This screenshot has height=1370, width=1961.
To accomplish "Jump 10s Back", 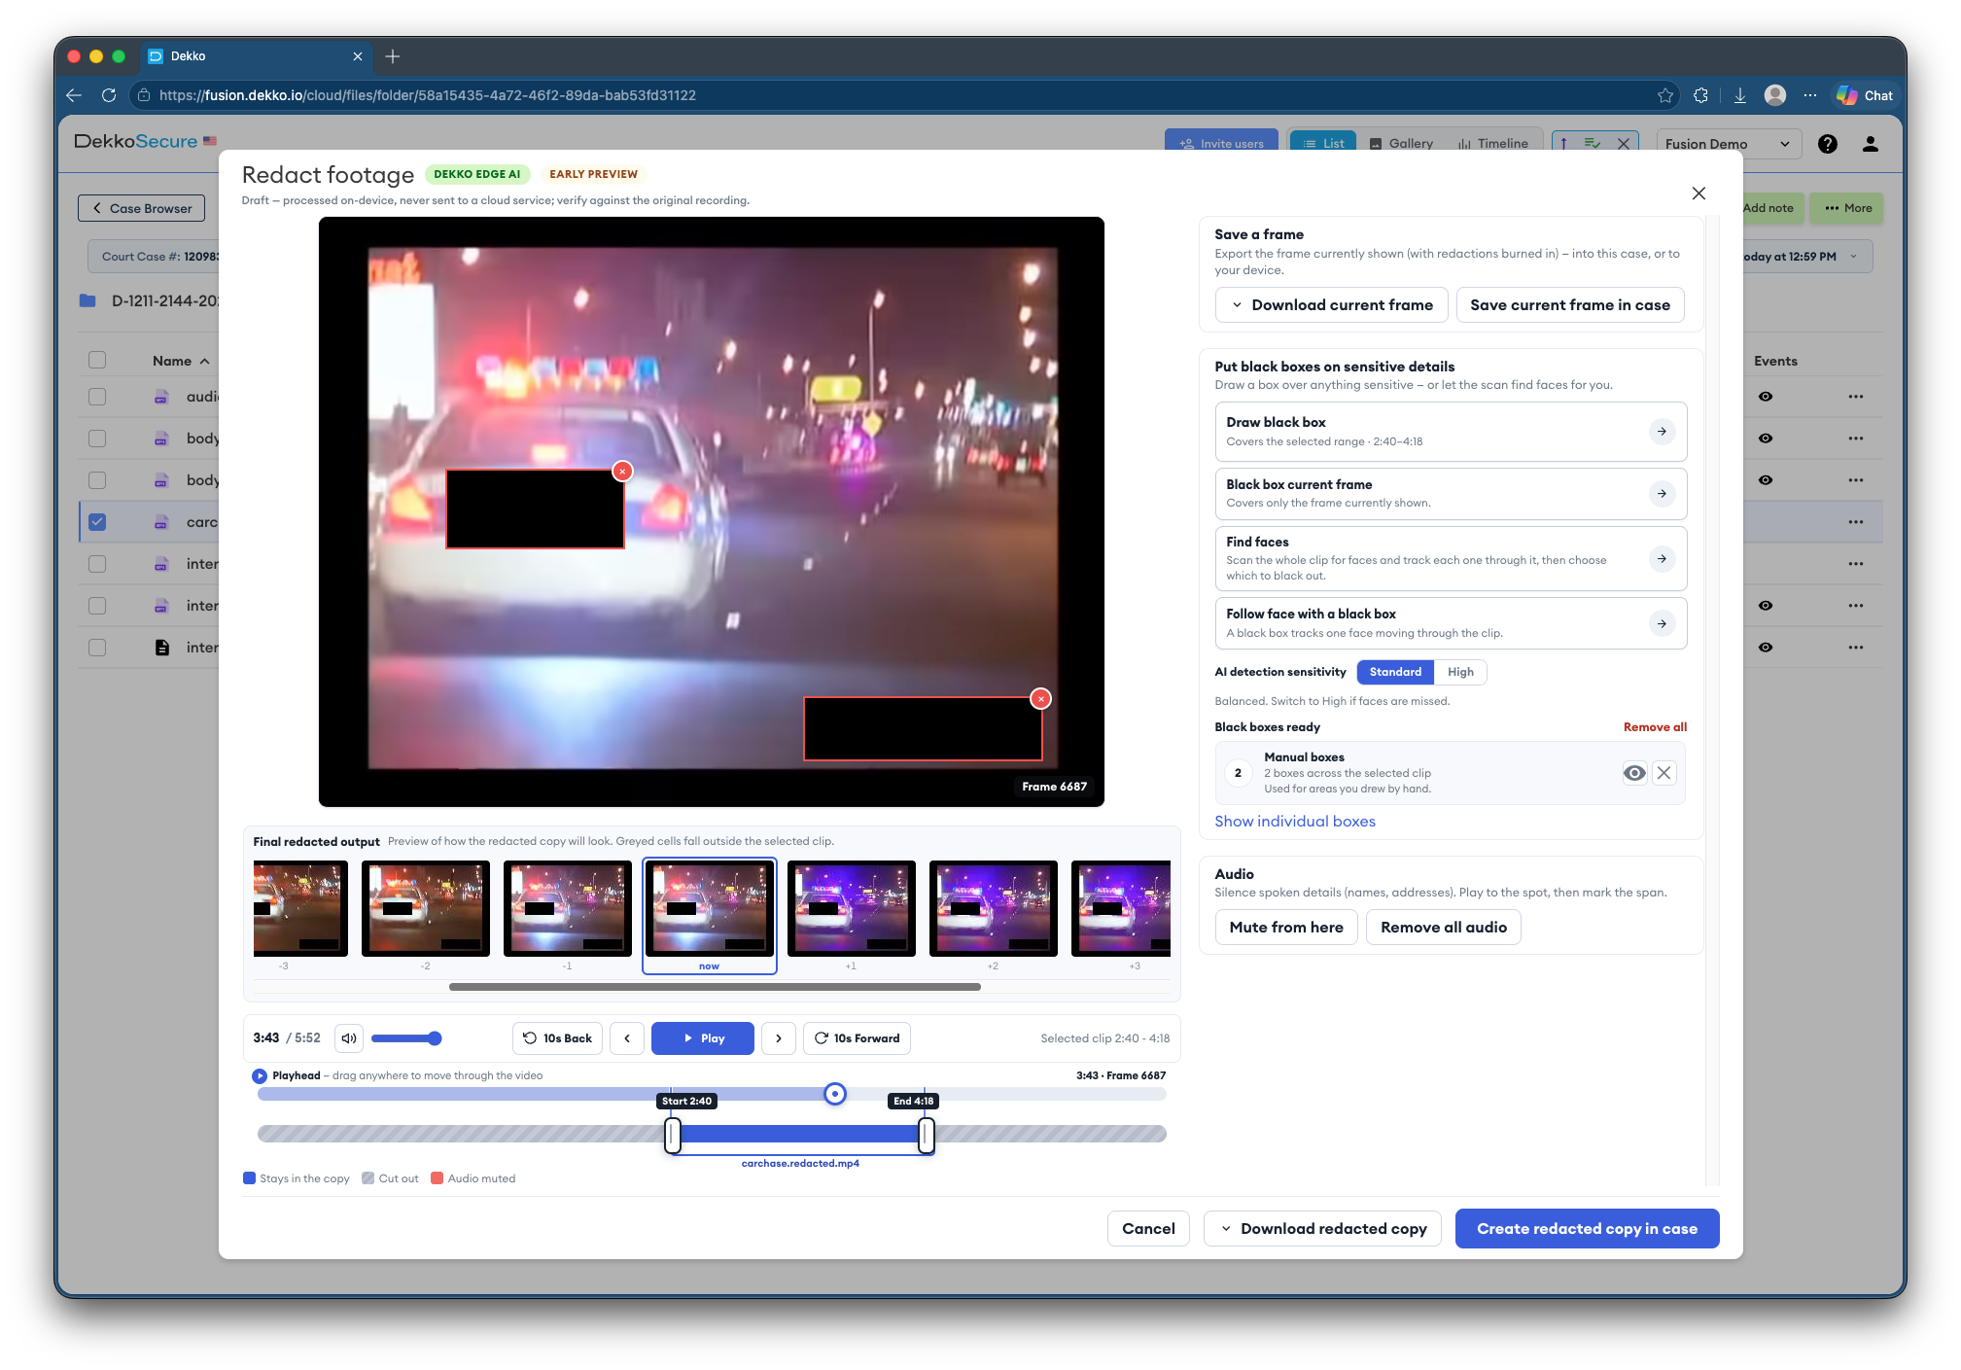I will (558, 1038).
